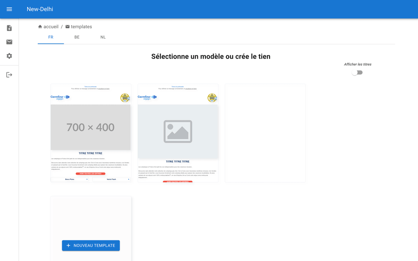The height and width of the screenshot is (261, 418).
Task: Select the template with image placeholder icon
Action: (x=178, y=132)
